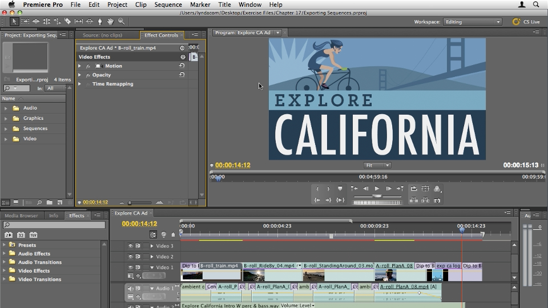
Task: Click Set In Point in Program monitor
Action: tap(317, 189)
